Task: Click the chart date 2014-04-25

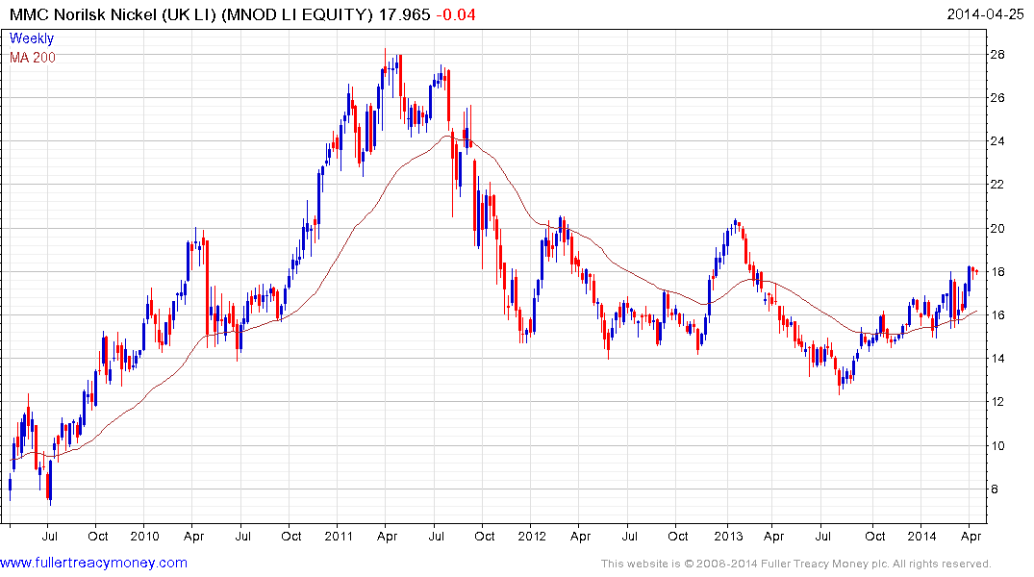Action: 985,14
